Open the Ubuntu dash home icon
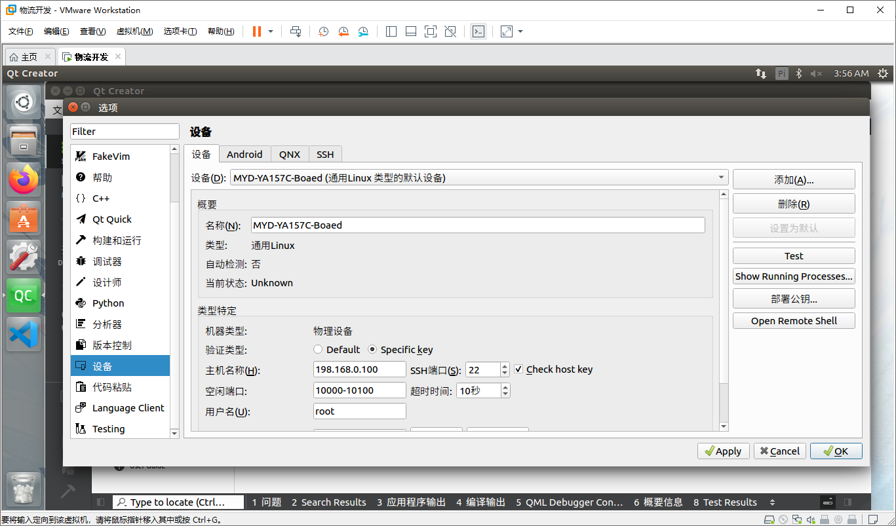 click(x=24, y=102)
